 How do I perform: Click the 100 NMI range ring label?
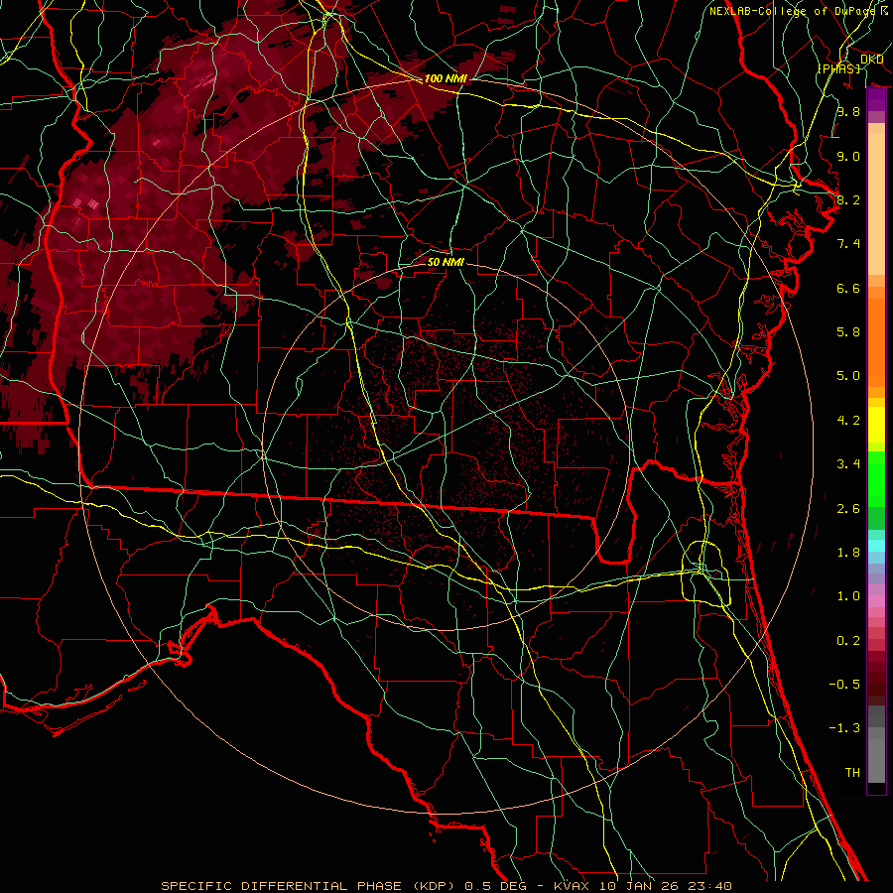coord(446,78)
